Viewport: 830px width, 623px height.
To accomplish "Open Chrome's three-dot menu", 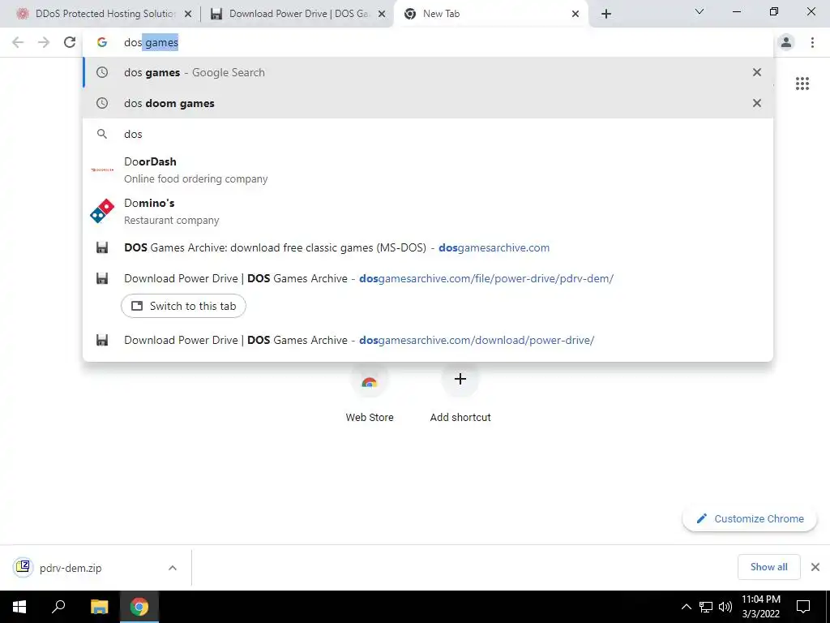I will tap(812, 42).
